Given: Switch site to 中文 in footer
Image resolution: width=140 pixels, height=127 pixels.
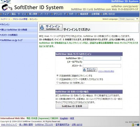Looking at the screenshot, I should (x=72, y=118).
